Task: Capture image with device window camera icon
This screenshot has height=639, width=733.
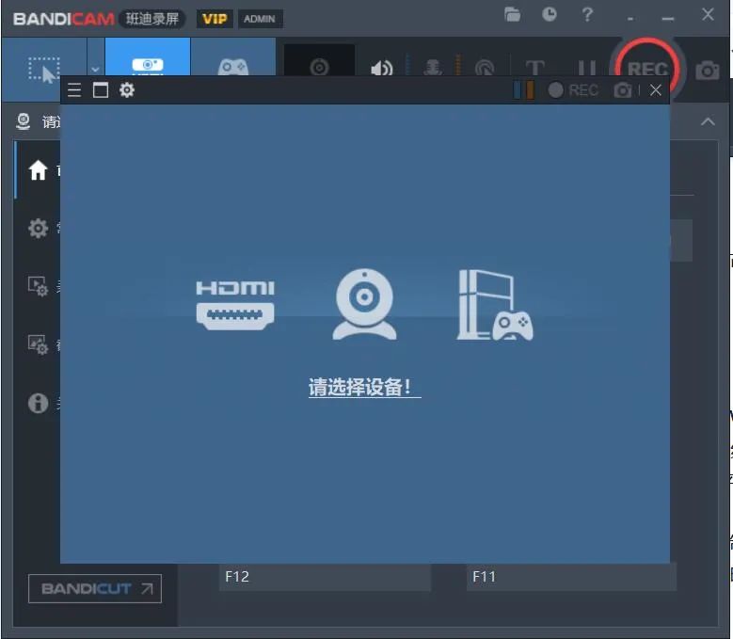Action: [623, 90]
